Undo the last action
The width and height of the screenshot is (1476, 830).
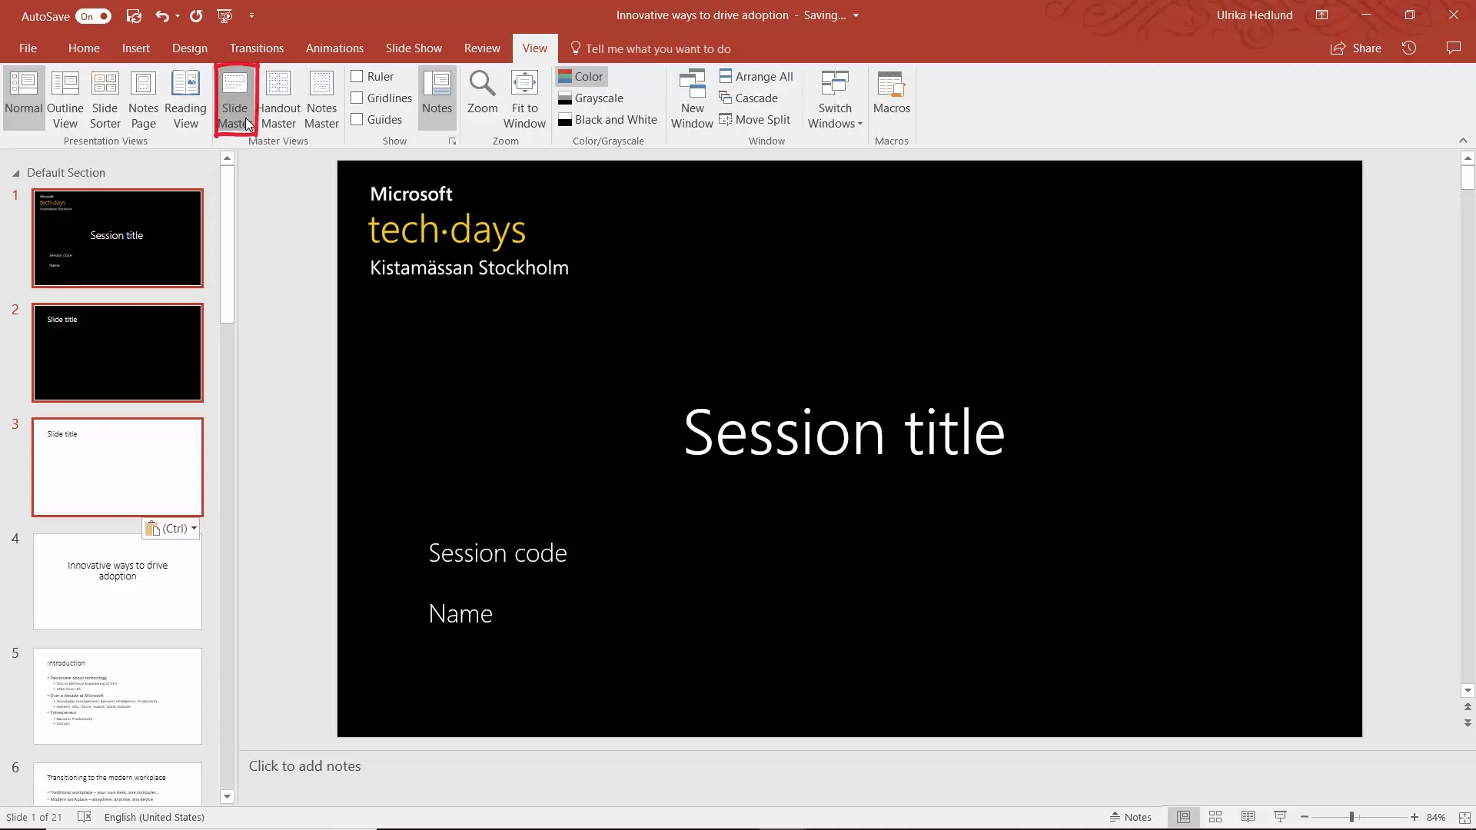[x=161, y=15]
